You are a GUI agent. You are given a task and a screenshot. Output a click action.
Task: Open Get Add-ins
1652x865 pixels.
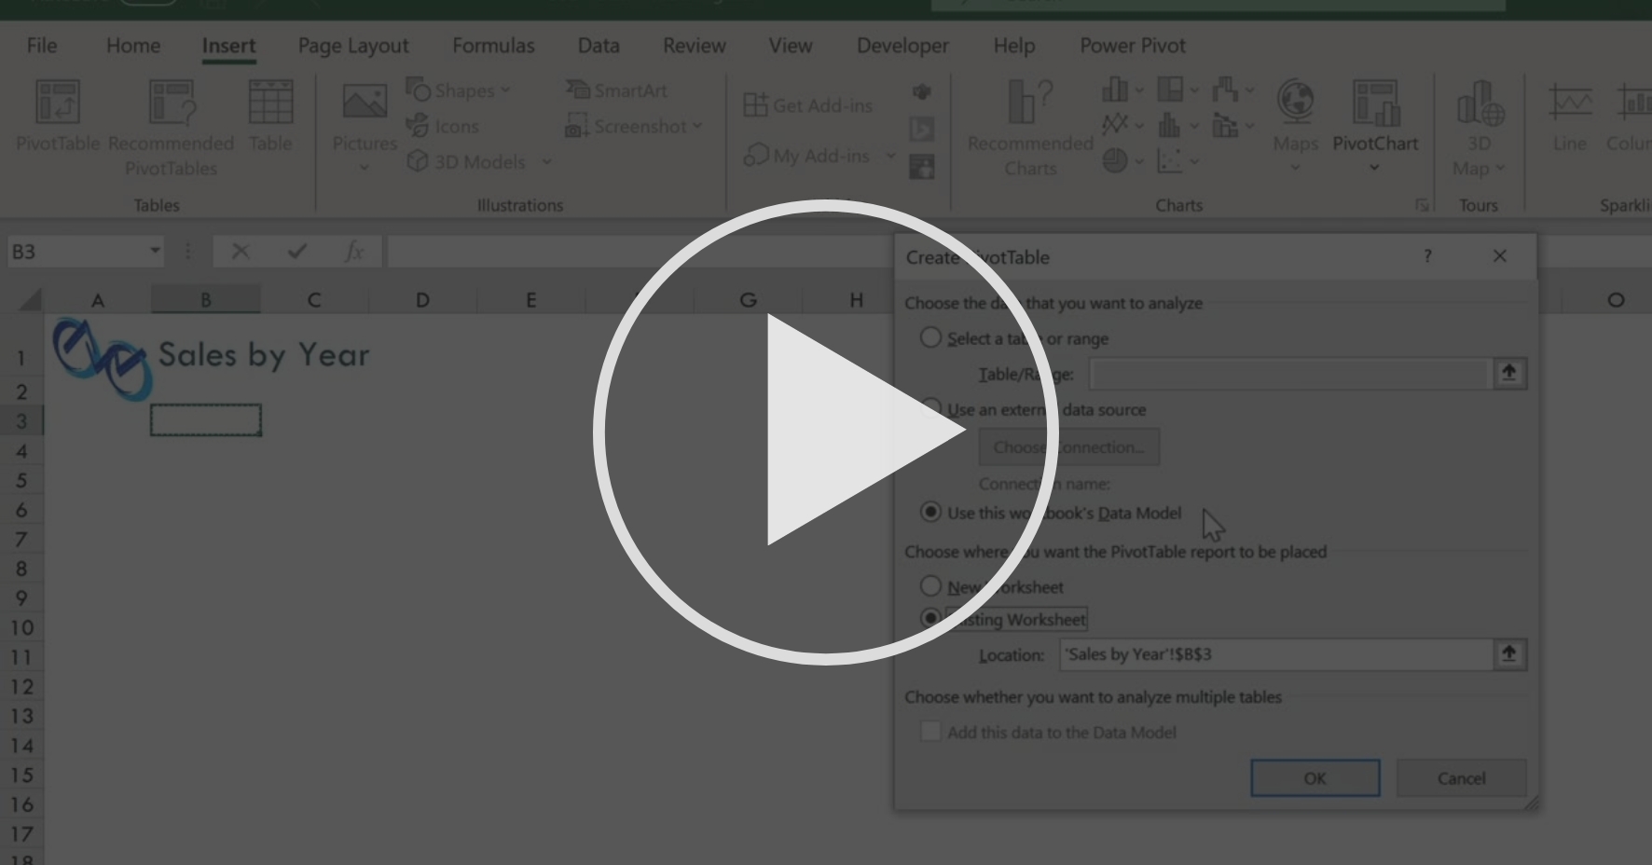coord(808,105)
